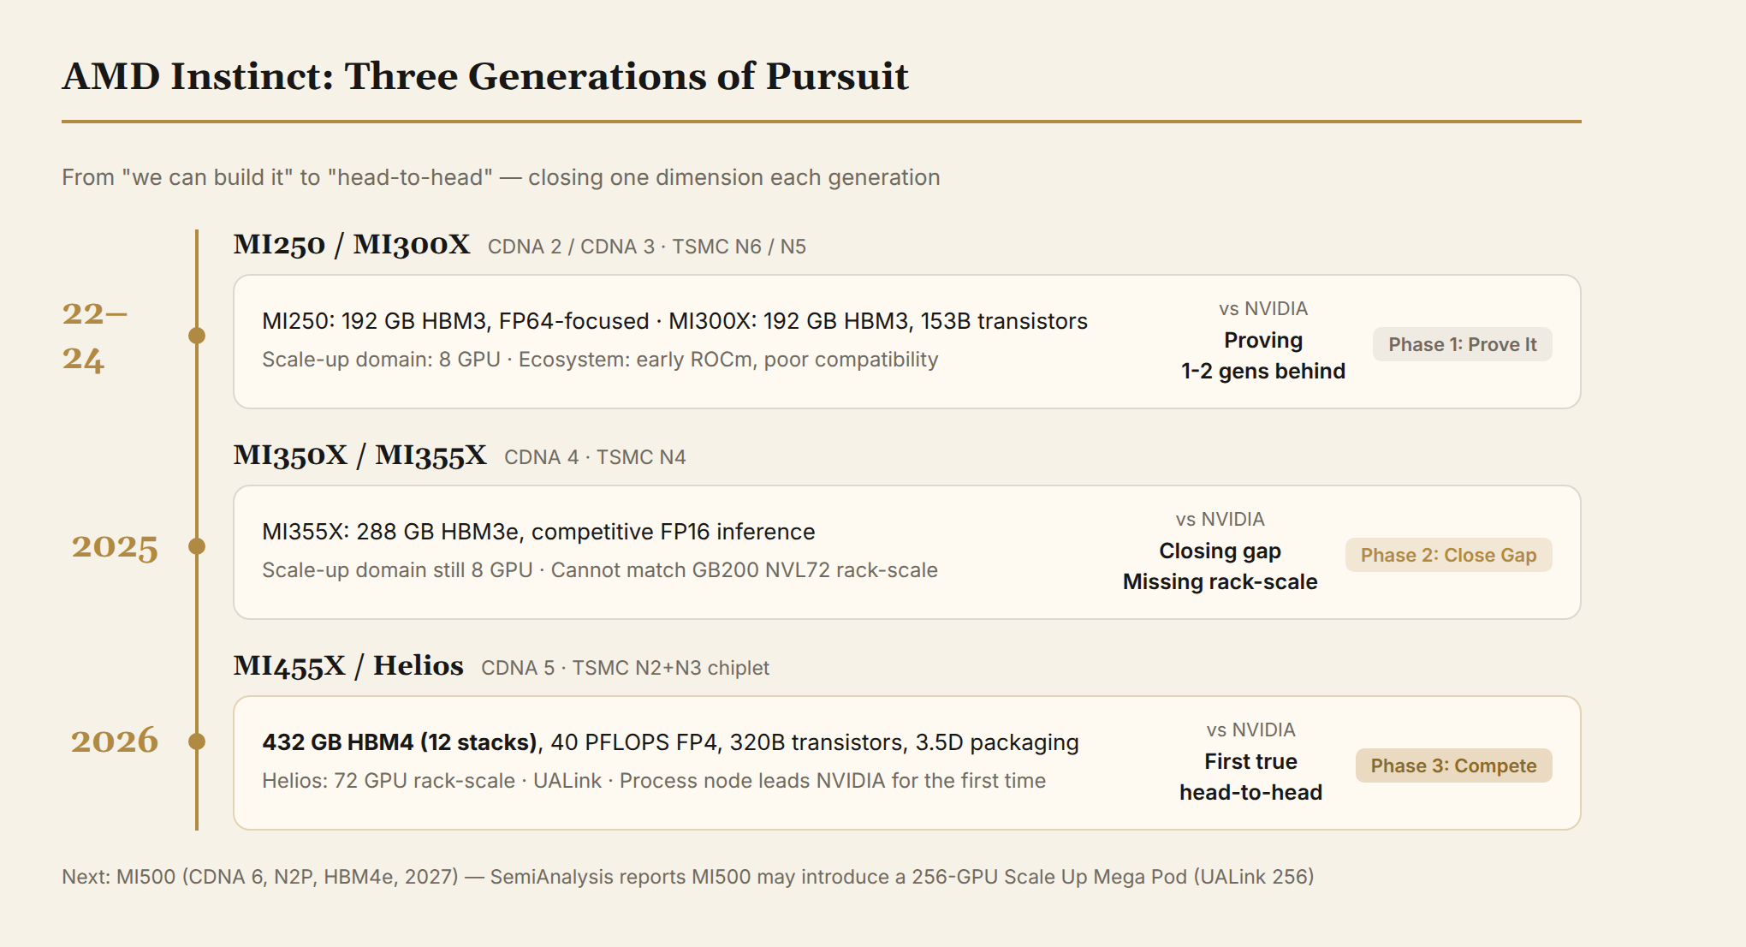Click the footer note starting 'Next: MI500'
The image size is (1746, 947).
pyautogui.click(x=688, y=877)
